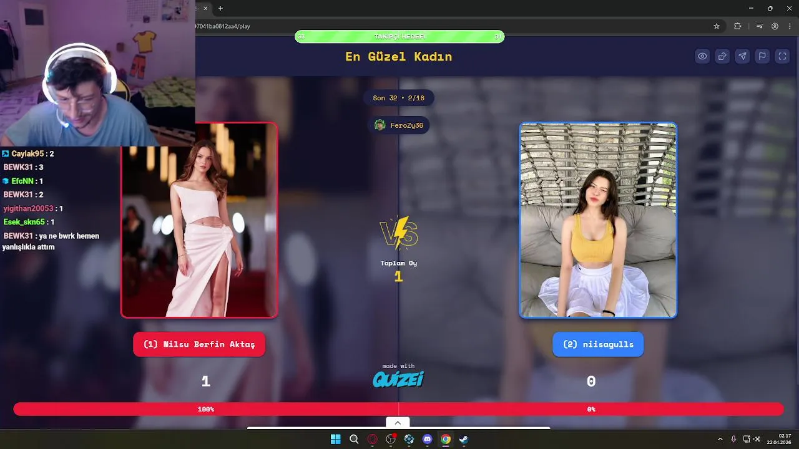Click the browser address bar URL
The image size is (799, 449).
[x=223, y=26]
